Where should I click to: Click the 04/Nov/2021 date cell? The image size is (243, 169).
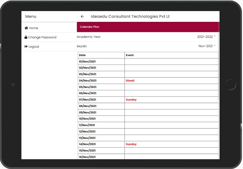[x=88, y=81]
